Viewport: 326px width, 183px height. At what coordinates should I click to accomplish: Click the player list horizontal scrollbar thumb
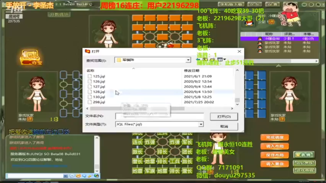pos(267,61)
